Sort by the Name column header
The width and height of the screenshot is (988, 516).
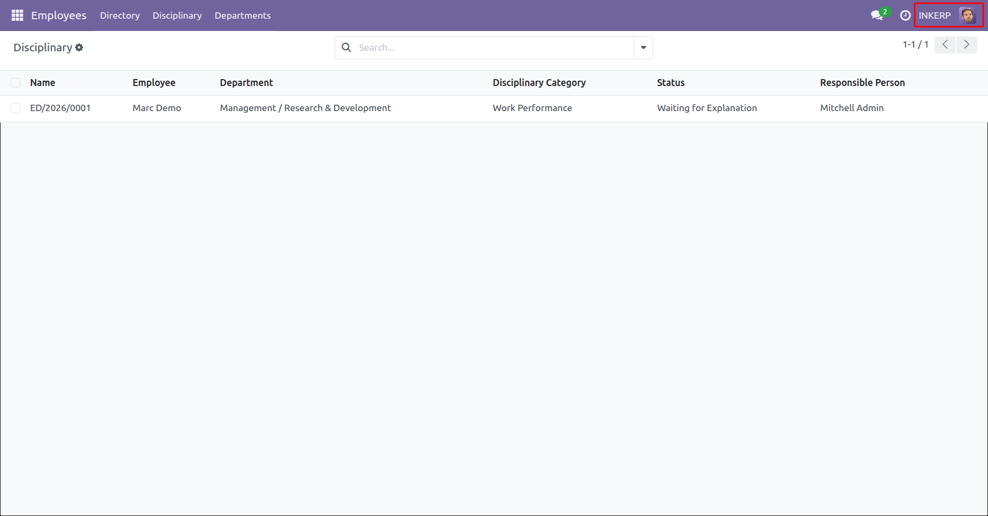(43, 83)
